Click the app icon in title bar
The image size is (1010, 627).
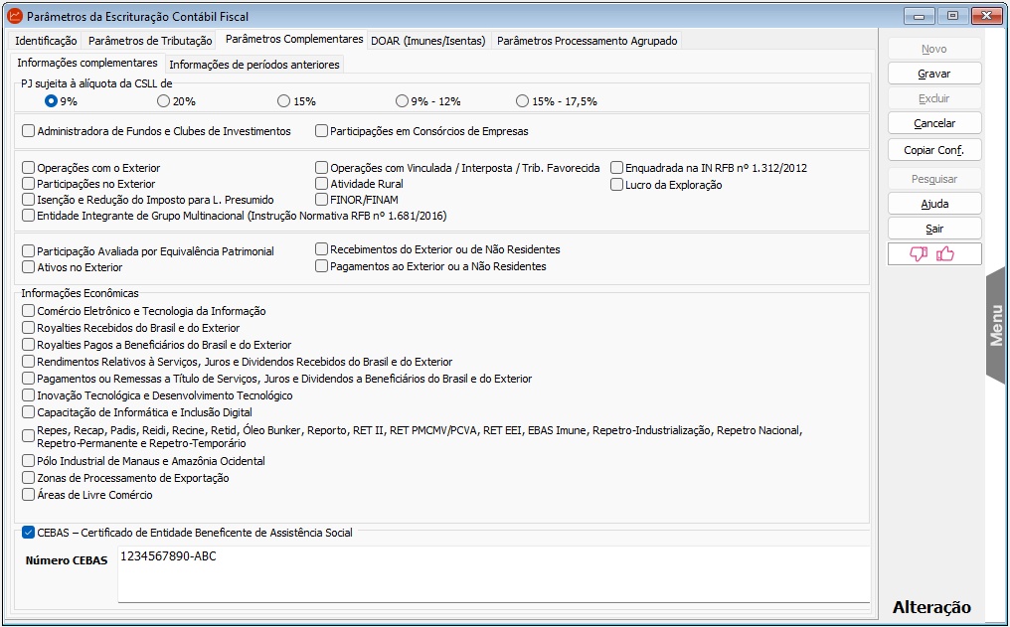coord(14,16)
